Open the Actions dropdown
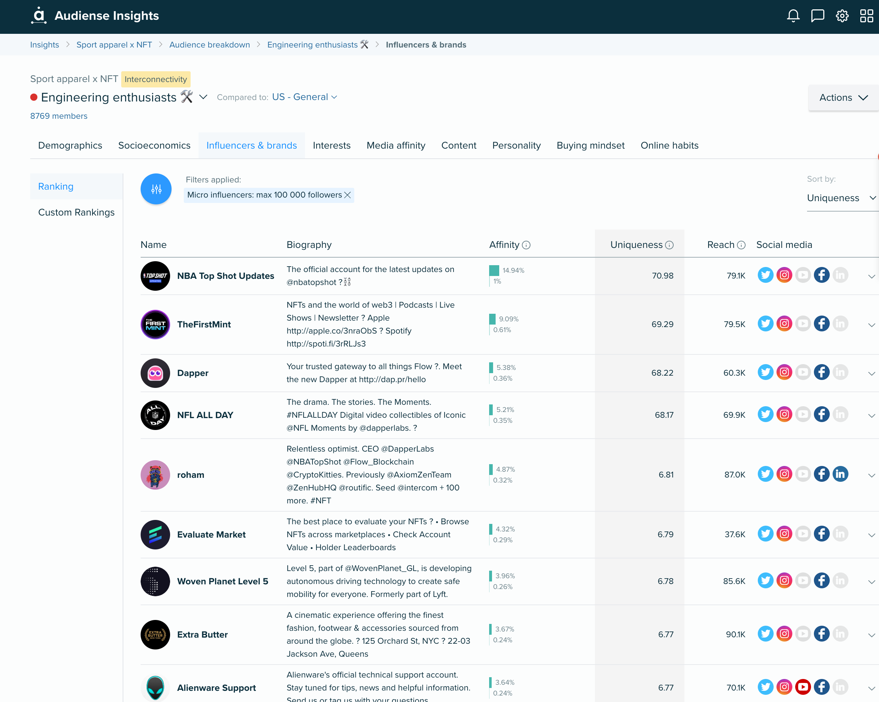 pos(843,98)
